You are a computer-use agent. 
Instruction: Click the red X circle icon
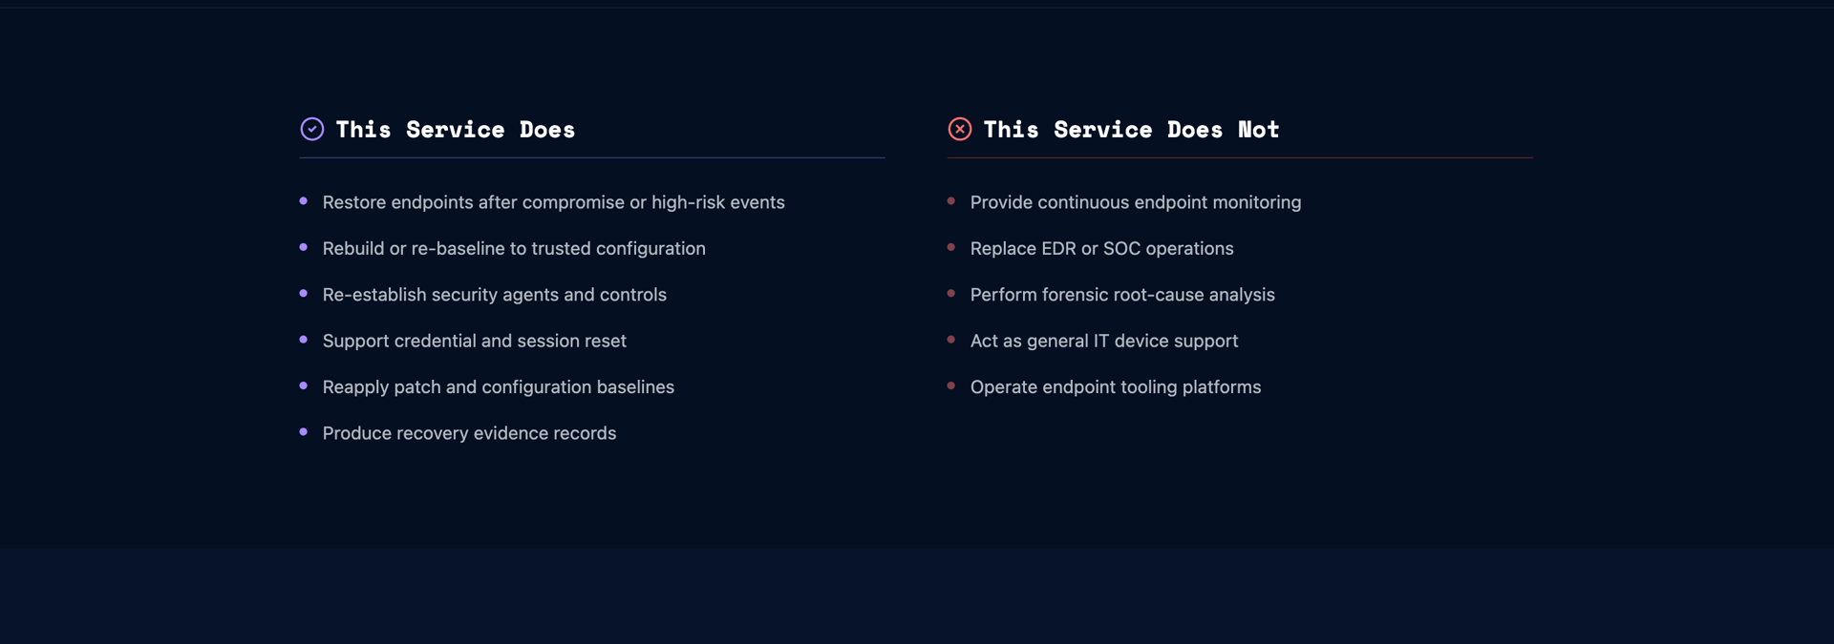pos(959,129)
